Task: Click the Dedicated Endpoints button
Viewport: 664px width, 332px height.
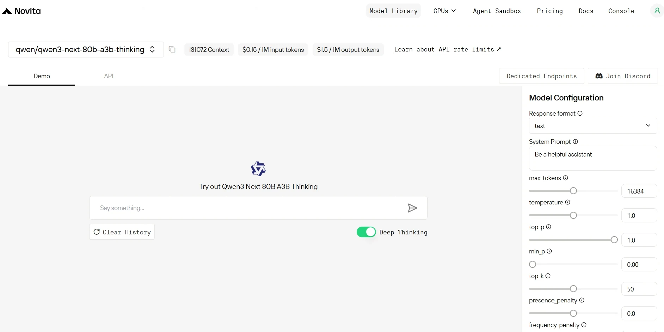Action: 542,76
